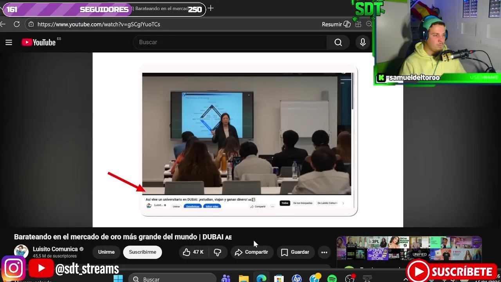Viewport: 501px width, 282px height.
Task: Open the sidebar ad thumbnail collage
Action: [x=409, y=249]
